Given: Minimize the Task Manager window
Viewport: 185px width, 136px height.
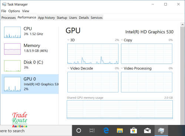Looking at the screenshot, I should coord(153,4).
